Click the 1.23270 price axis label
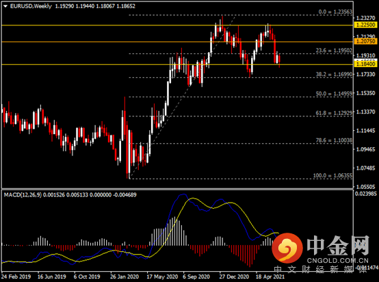The height and width of the screenshot is (282, 379). coord(366,18)
